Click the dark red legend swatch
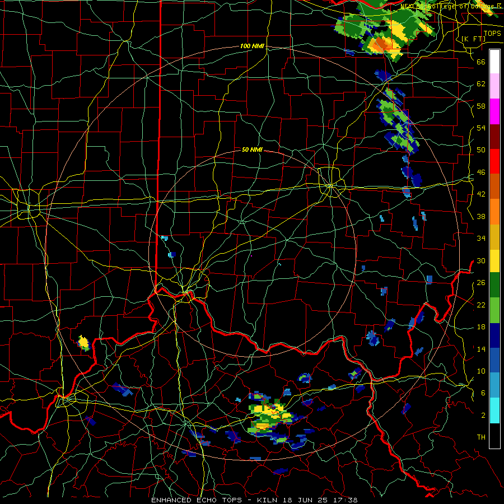The height and width of the screenshot is (504, 504). (x=494, y=137)
